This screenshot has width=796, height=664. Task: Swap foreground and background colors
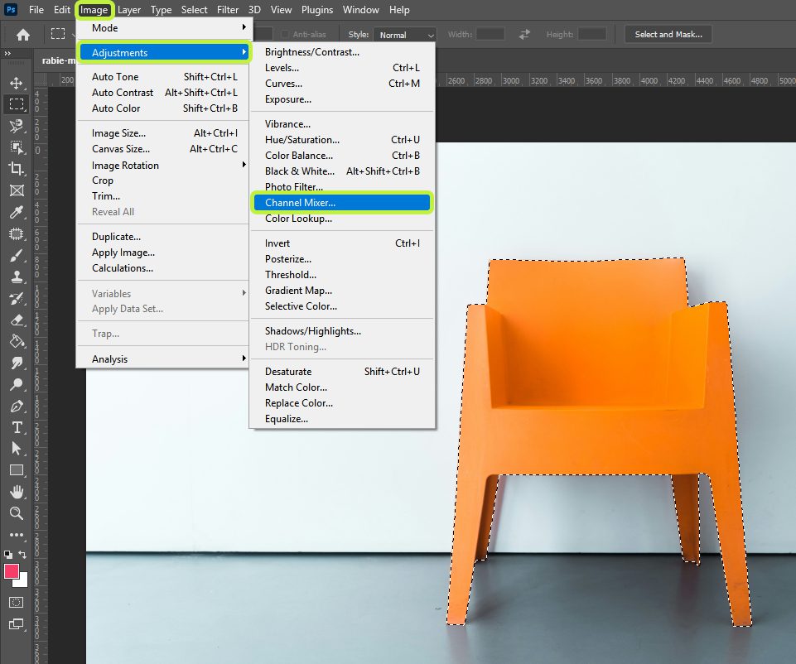point(22,554)
